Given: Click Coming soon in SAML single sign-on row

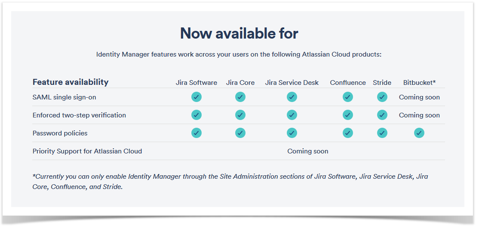Looking at the screenshot, I should click(x=419, y=97).
